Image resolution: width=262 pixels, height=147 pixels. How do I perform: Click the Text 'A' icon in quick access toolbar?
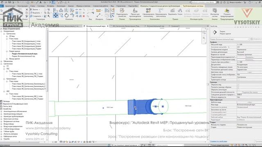pyautogui.click(x=41, y=2)
